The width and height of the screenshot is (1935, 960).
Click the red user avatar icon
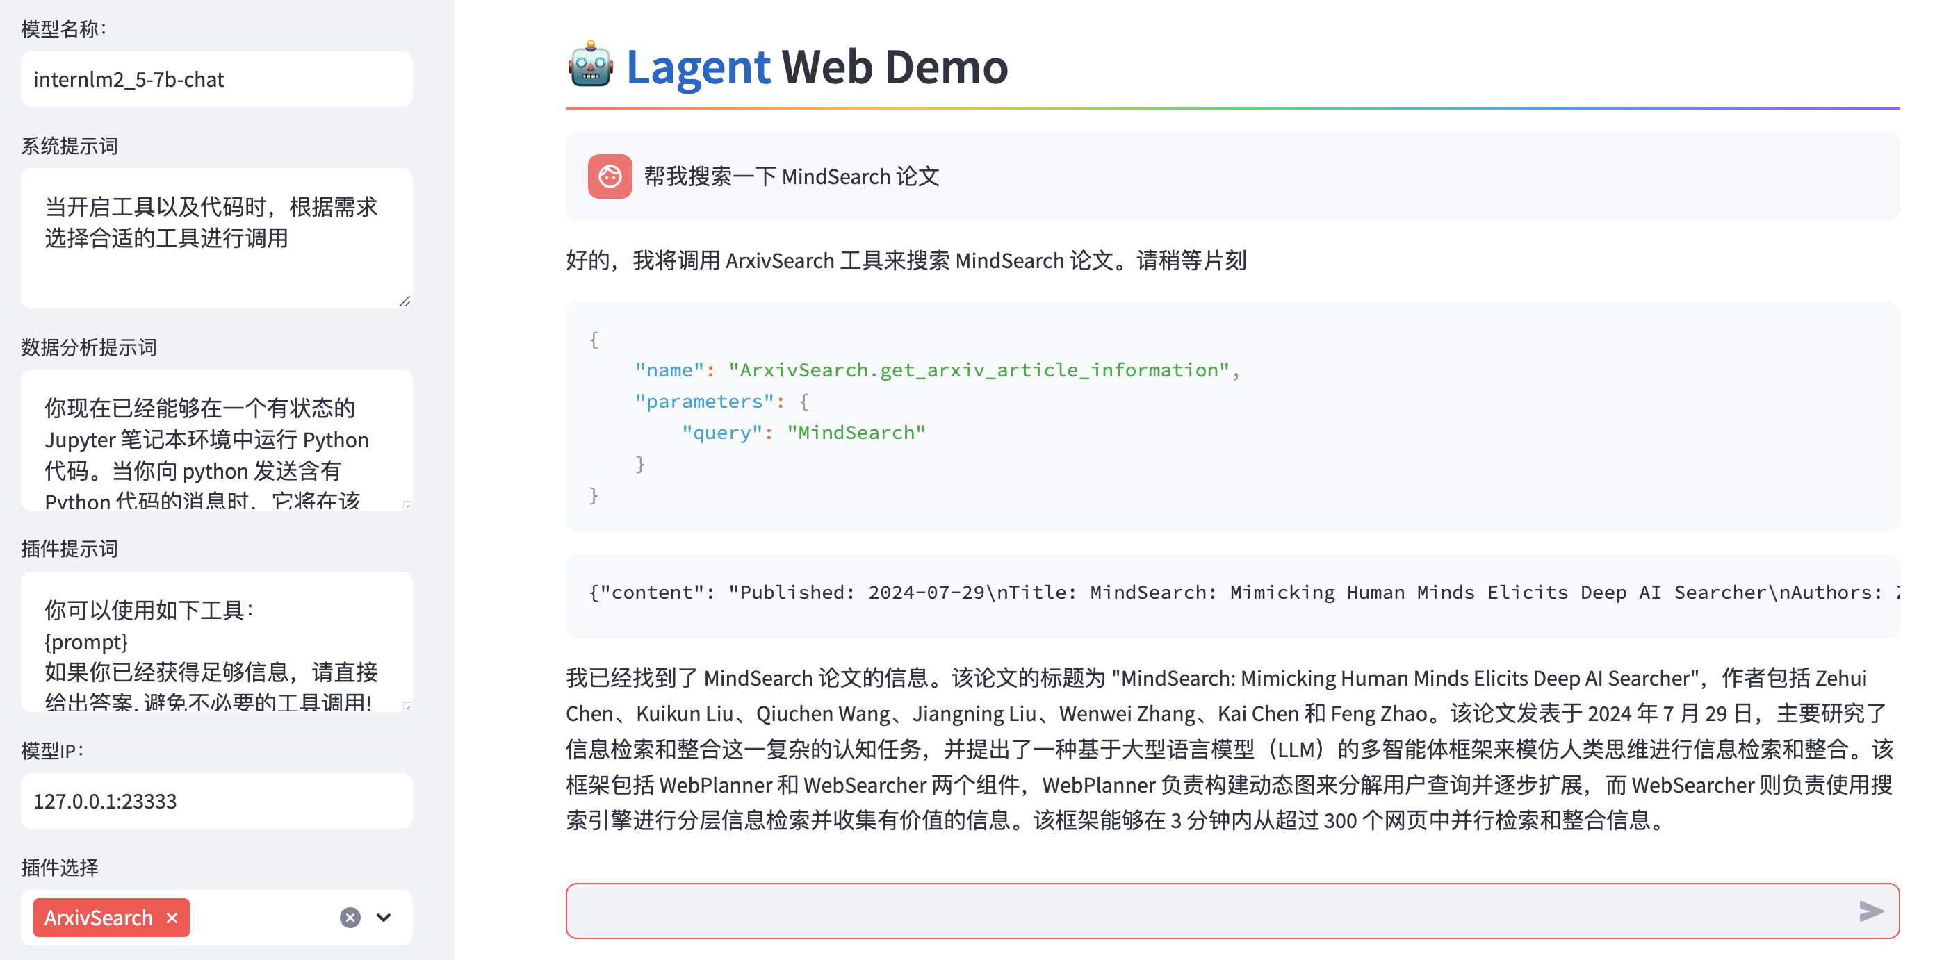pyautogui.click(x=609, y=176)
